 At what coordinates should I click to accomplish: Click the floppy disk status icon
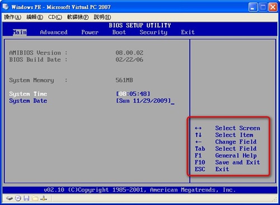26,198
